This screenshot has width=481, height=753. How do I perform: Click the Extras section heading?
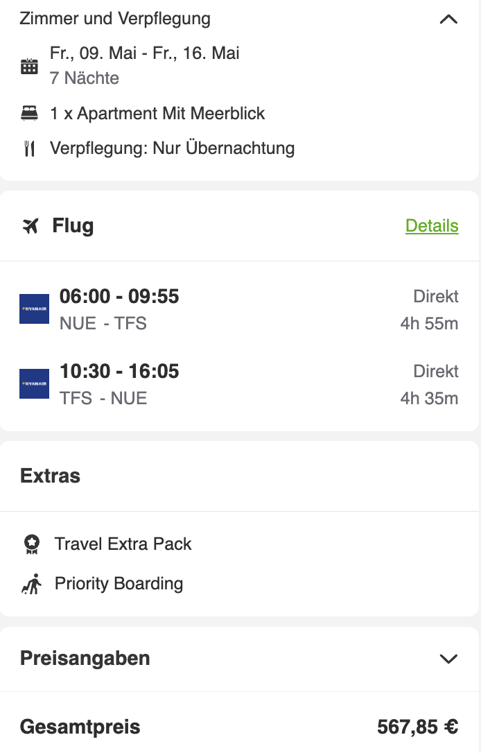pyautogui.click(x=51, y=476)
